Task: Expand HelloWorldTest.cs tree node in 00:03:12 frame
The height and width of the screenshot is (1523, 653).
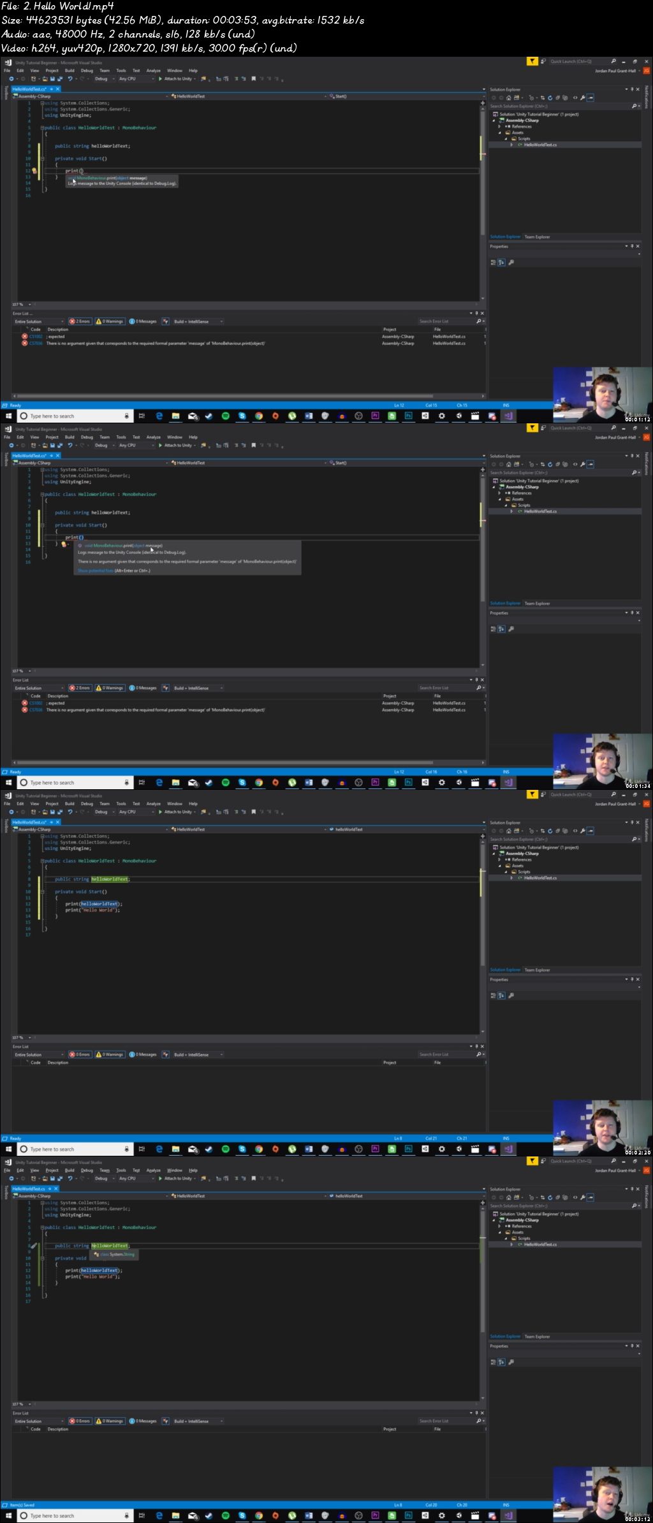Action: pos(511,1244)
